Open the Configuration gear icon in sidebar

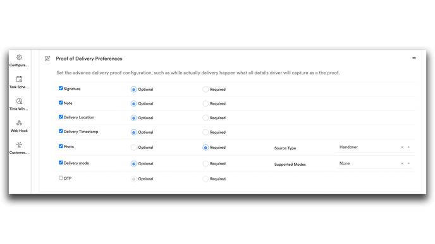click(19, 57)
